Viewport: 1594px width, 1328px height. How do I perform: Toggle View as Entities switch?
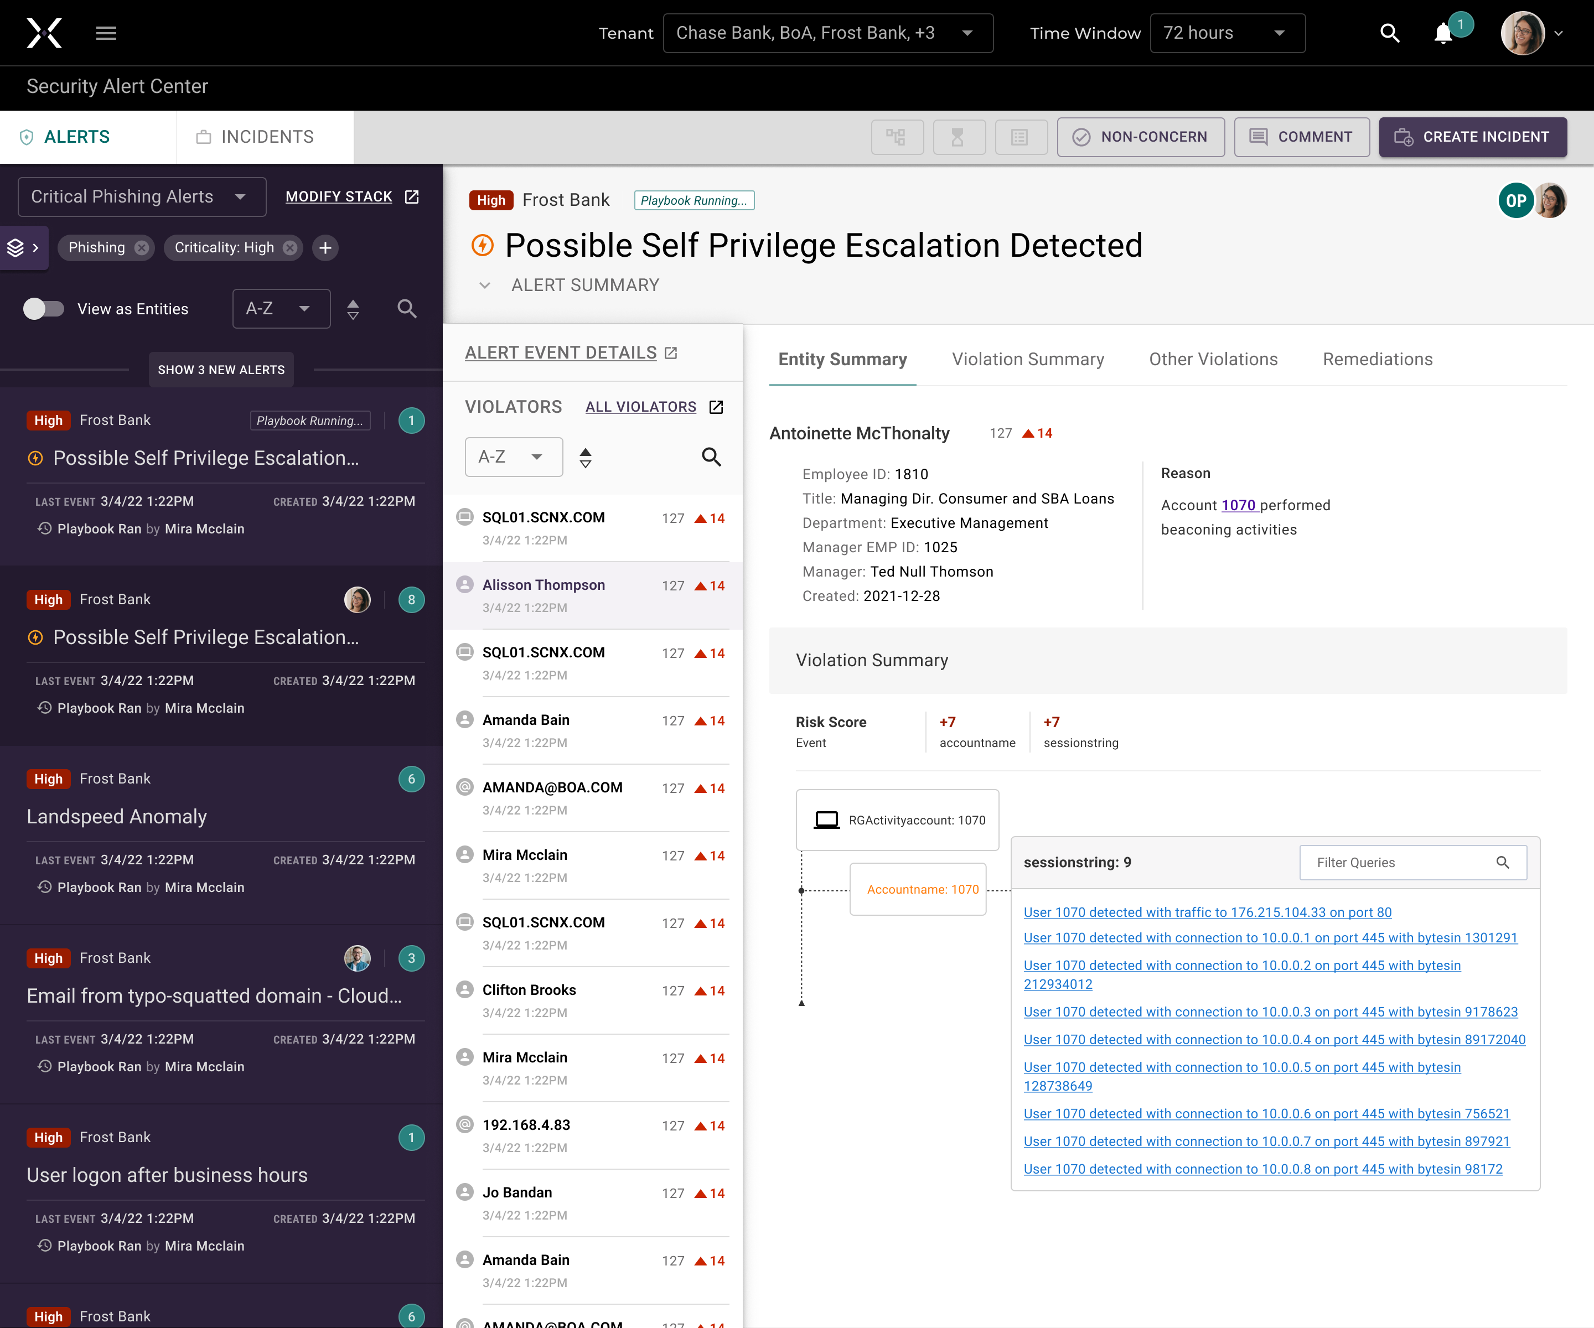click(x=43, y=309)
